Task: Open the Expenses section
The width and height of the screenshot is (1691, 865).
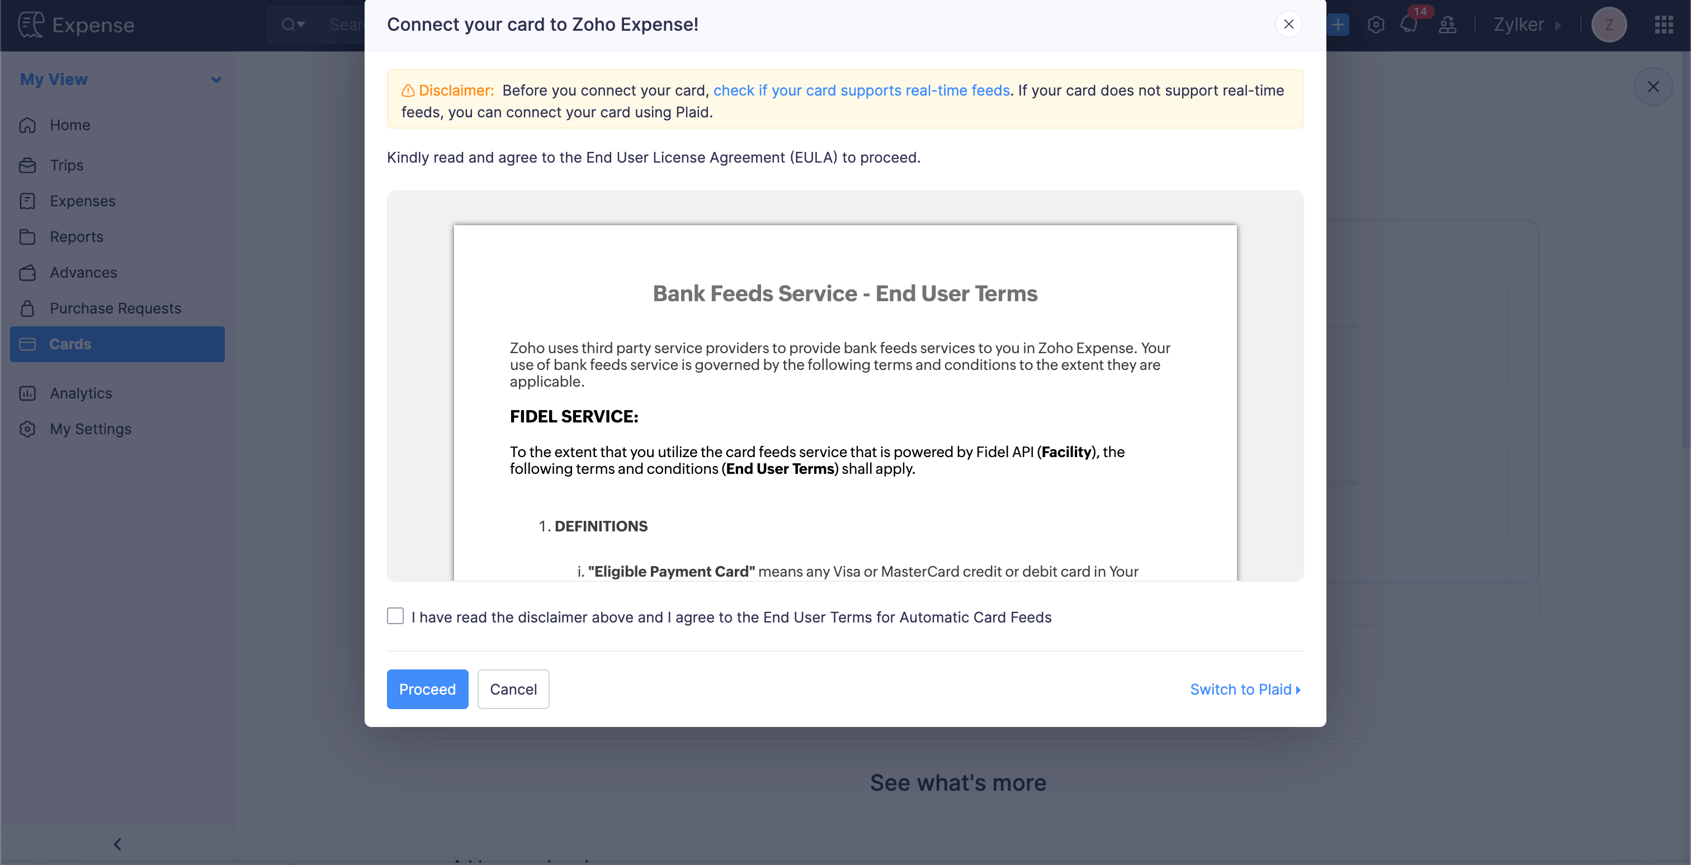Action: [83, 201]
